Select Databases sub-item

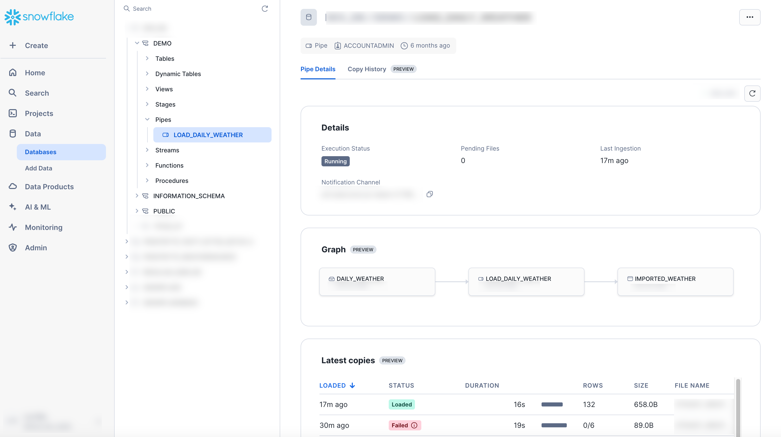tap(61, 152)
